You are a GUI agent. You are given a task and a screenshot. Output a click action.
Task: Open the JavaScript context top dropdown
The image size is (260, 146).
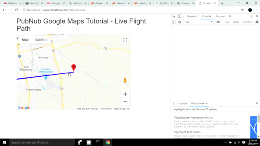pyautogui.click(x=199, y=22)
